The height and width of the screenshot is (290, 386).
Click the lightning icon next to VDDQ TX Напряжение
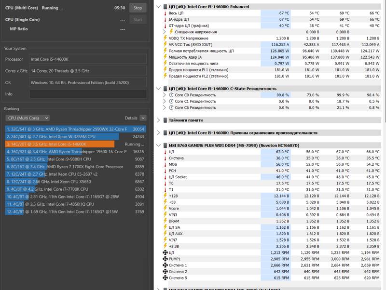point(165,38)
